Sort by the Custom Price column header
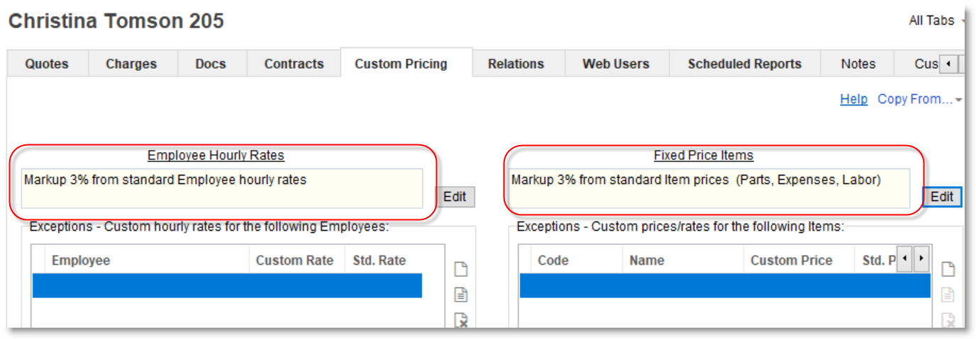This screenshot has width=976, height=339. pyautogui.click(x=791, y=260)
